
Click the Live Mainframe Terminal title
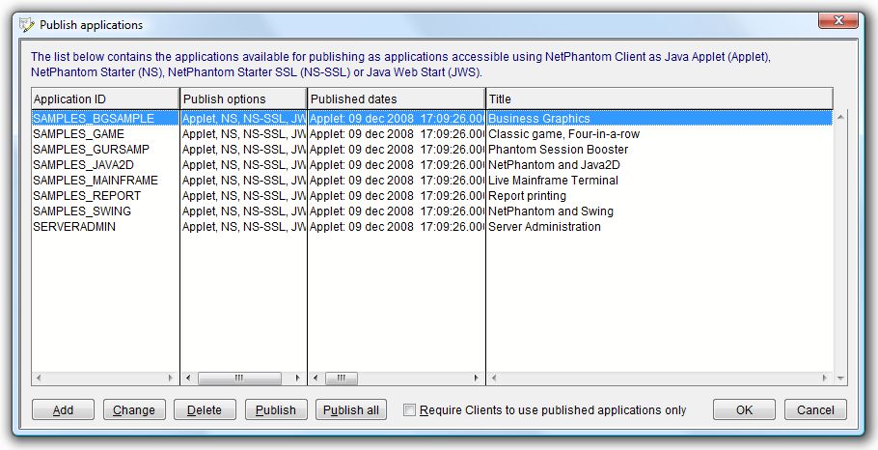[x=553, y=181]
